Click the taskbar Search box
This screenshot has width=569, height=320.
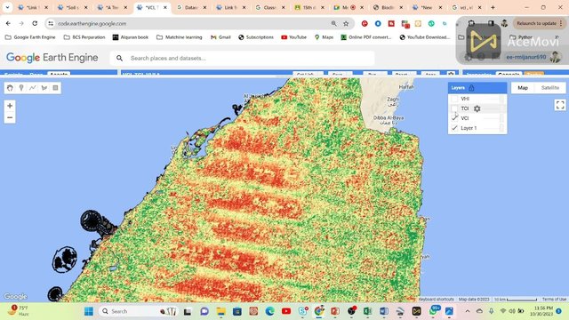[138, 311]
